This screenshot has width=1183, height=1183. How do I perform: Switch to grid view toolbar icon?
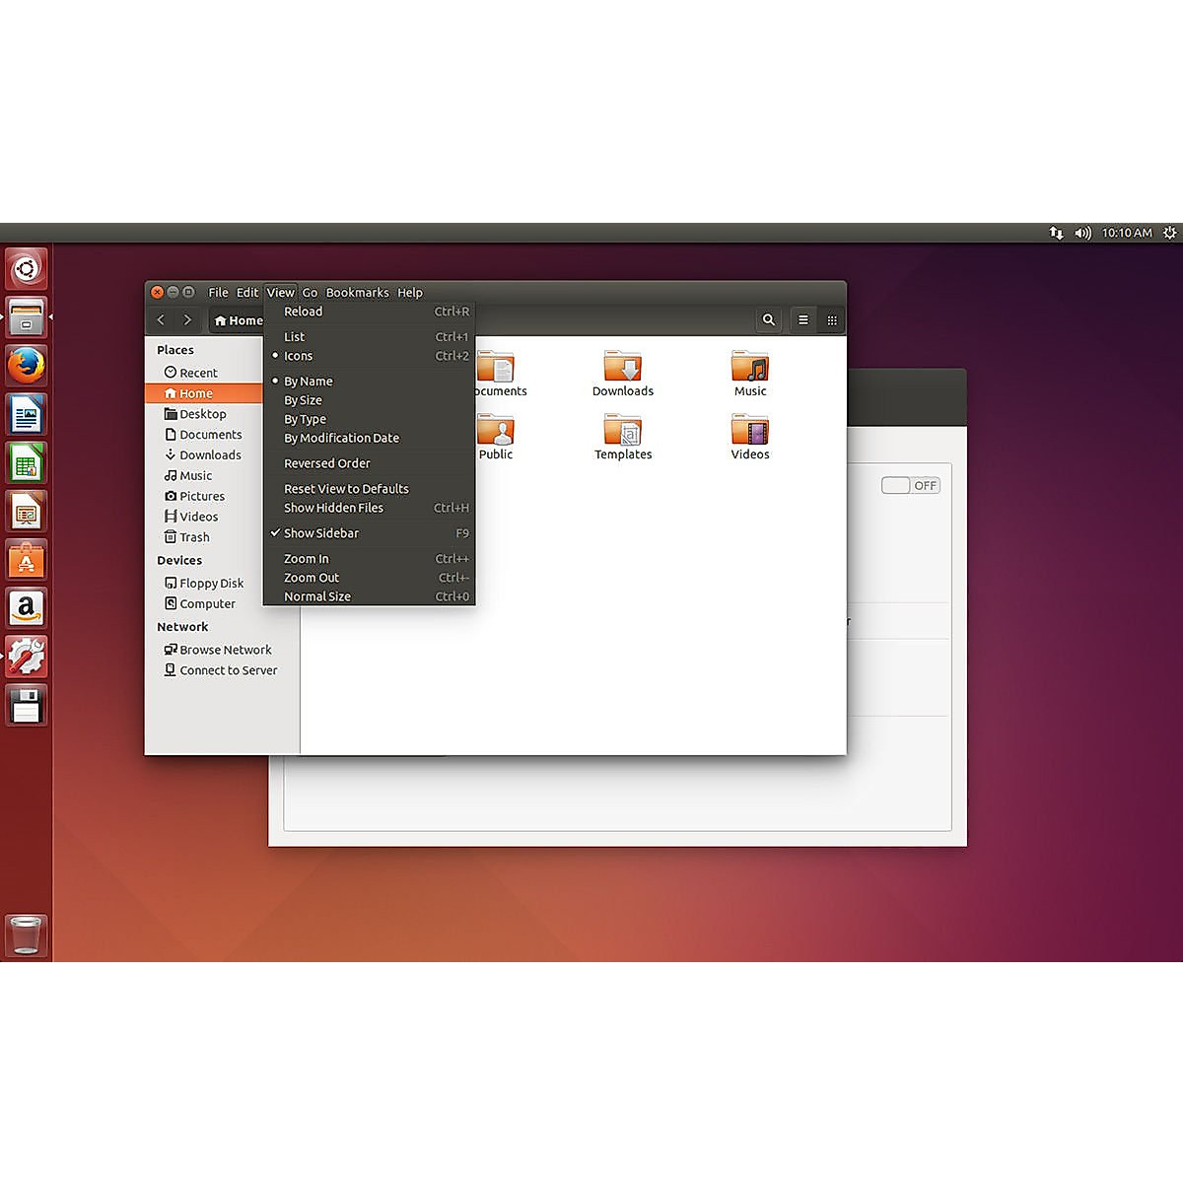click(x=832, y=320)
